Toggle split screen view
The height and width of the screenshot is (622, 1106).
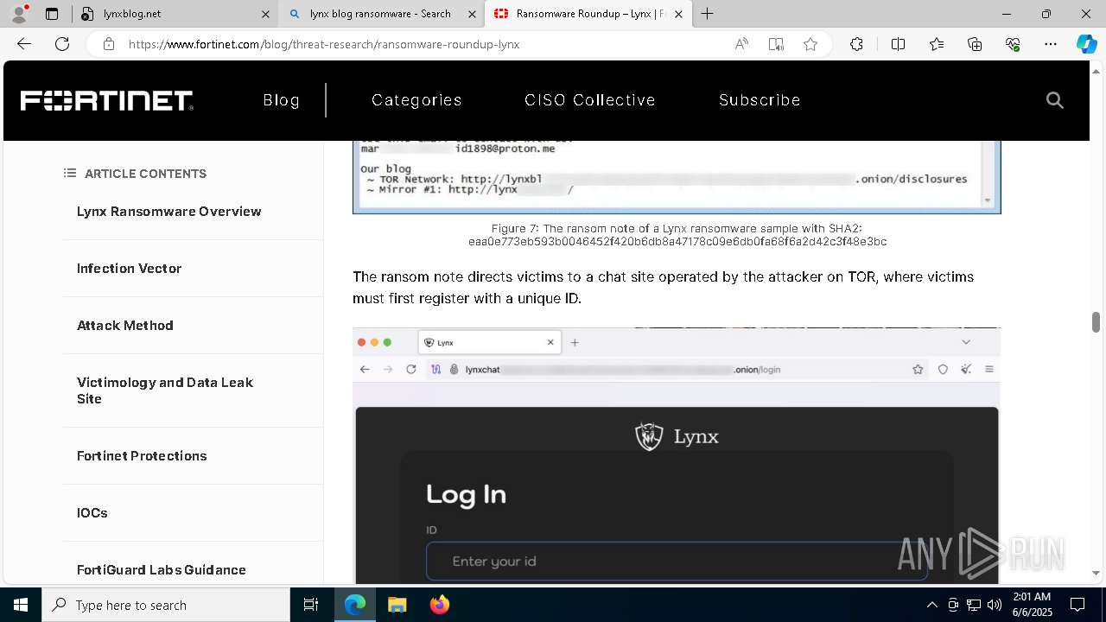tap(898, 44)
